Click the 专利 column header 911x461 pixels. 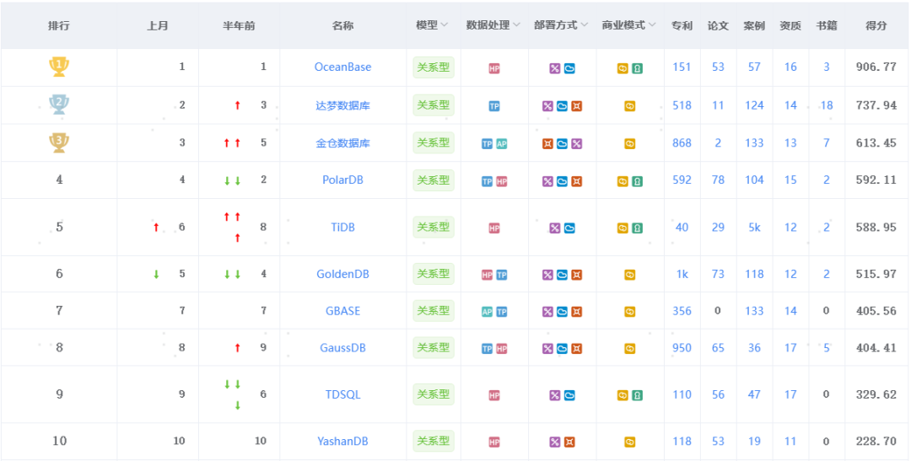point(682,25)
